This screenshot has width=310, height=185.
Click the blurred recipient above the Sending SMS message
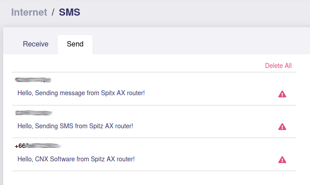pyautogui.click(x=34, y=113)
